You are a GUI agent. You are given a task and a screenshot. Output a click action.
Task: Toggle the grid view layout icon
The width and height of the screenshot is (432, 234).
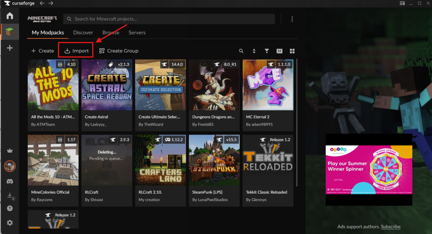click(x=292, y=51)
